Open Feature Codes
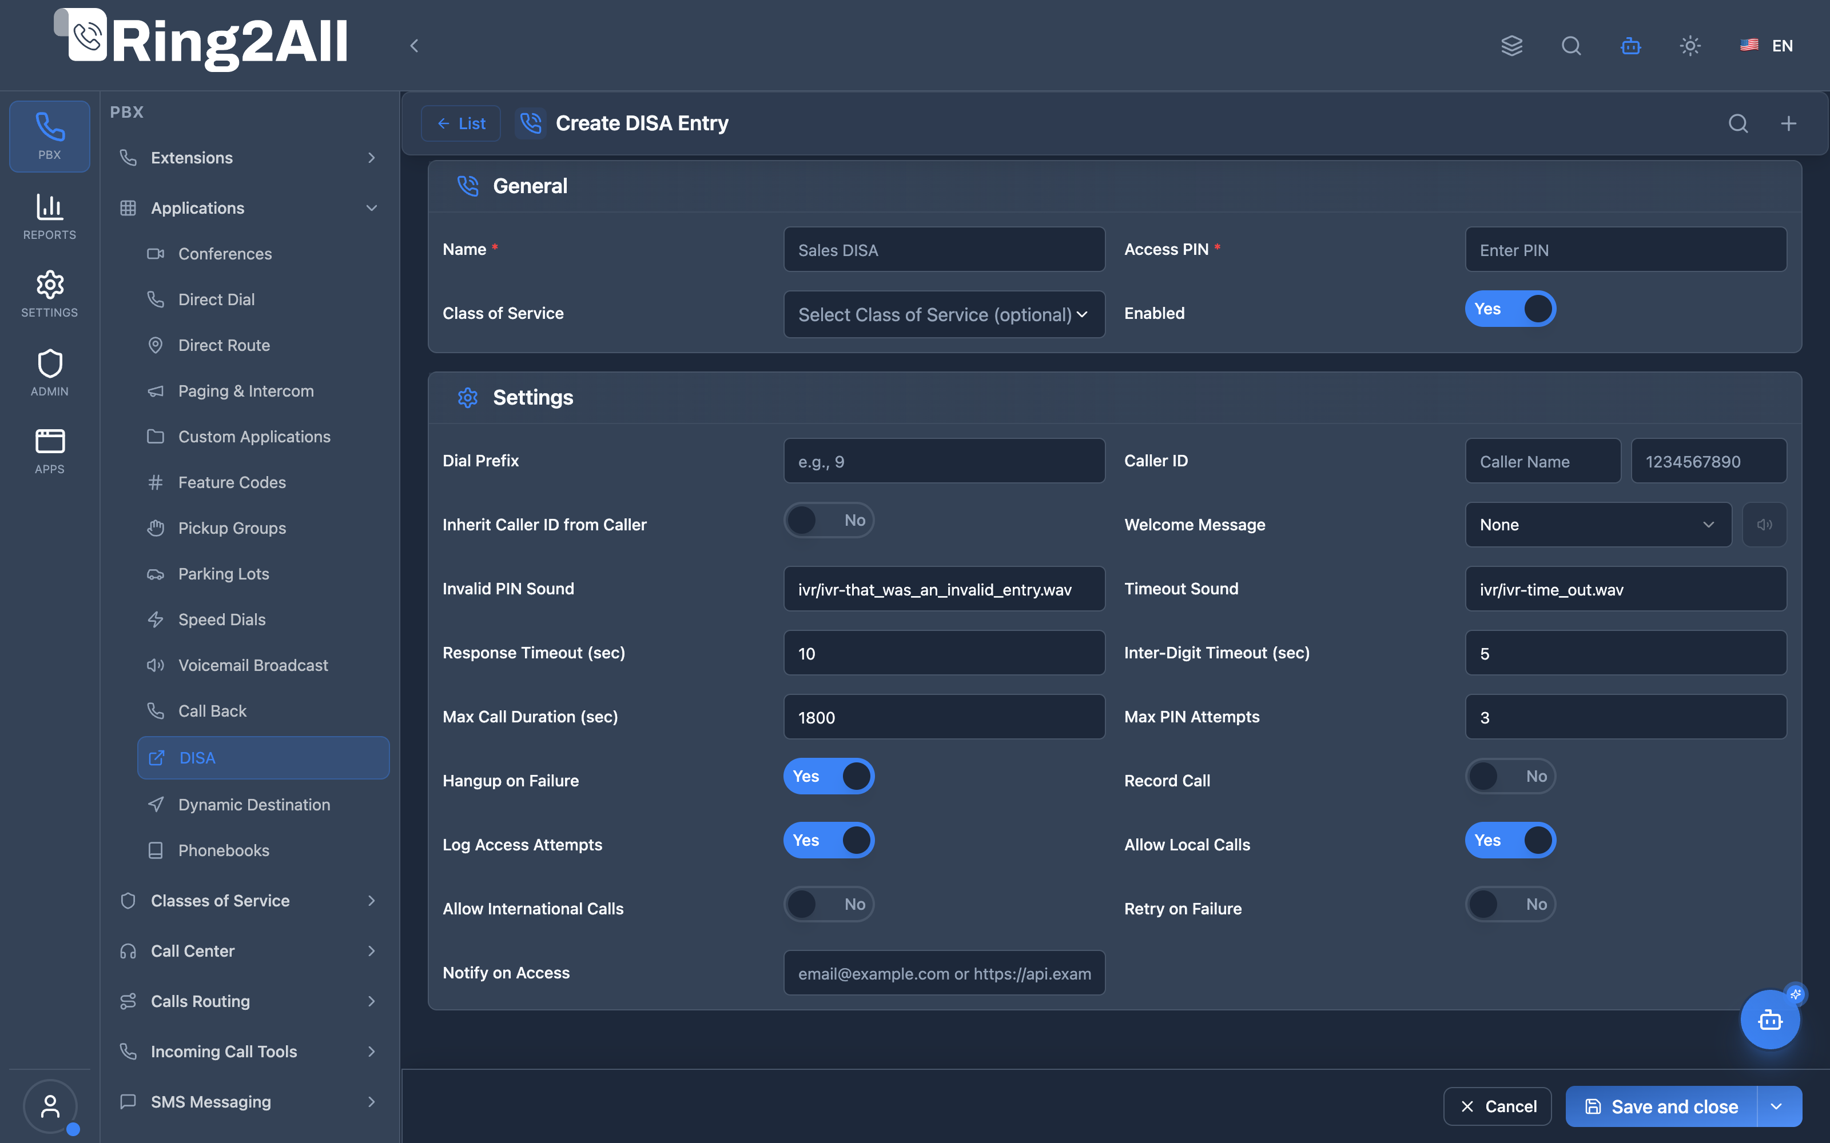Image resolution: width=1830 pixels, height=1143 pixels. pyautogui.click(x=263, y=482)
